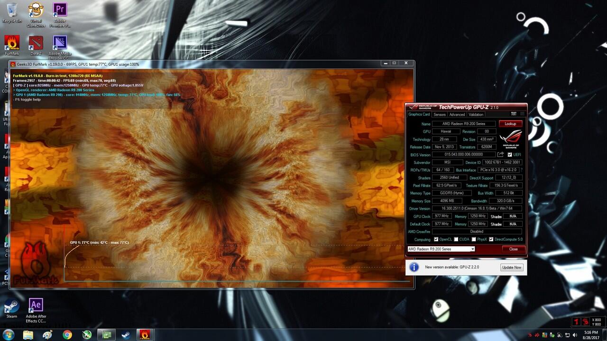Click the blue info icon in update notice
The image size is (607, 341).
(x=414, y=267)
